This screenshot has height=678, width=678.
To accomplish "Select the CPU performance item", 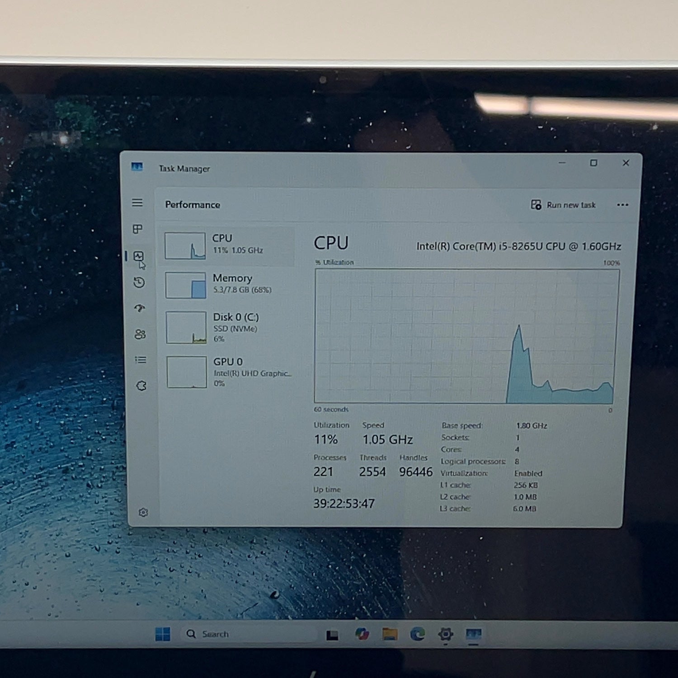I will coord(227,245).
